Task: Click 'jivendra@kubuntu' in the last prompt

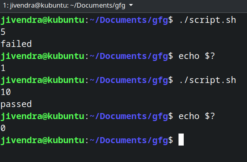Action: (x=42, y=140)
